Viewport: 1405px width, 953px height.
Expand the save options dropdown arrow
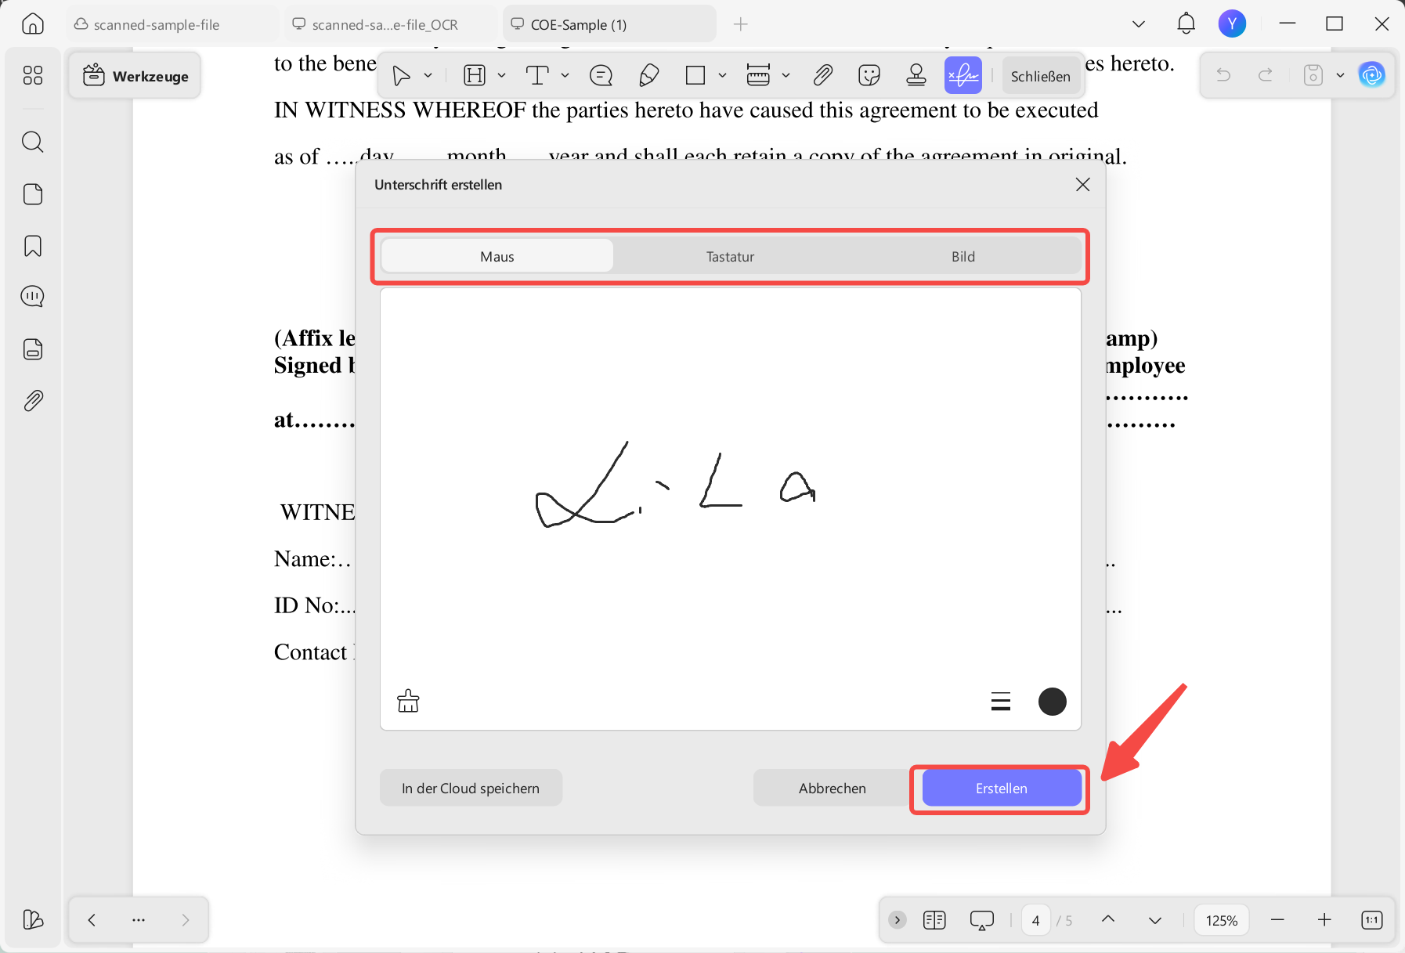1340,75
